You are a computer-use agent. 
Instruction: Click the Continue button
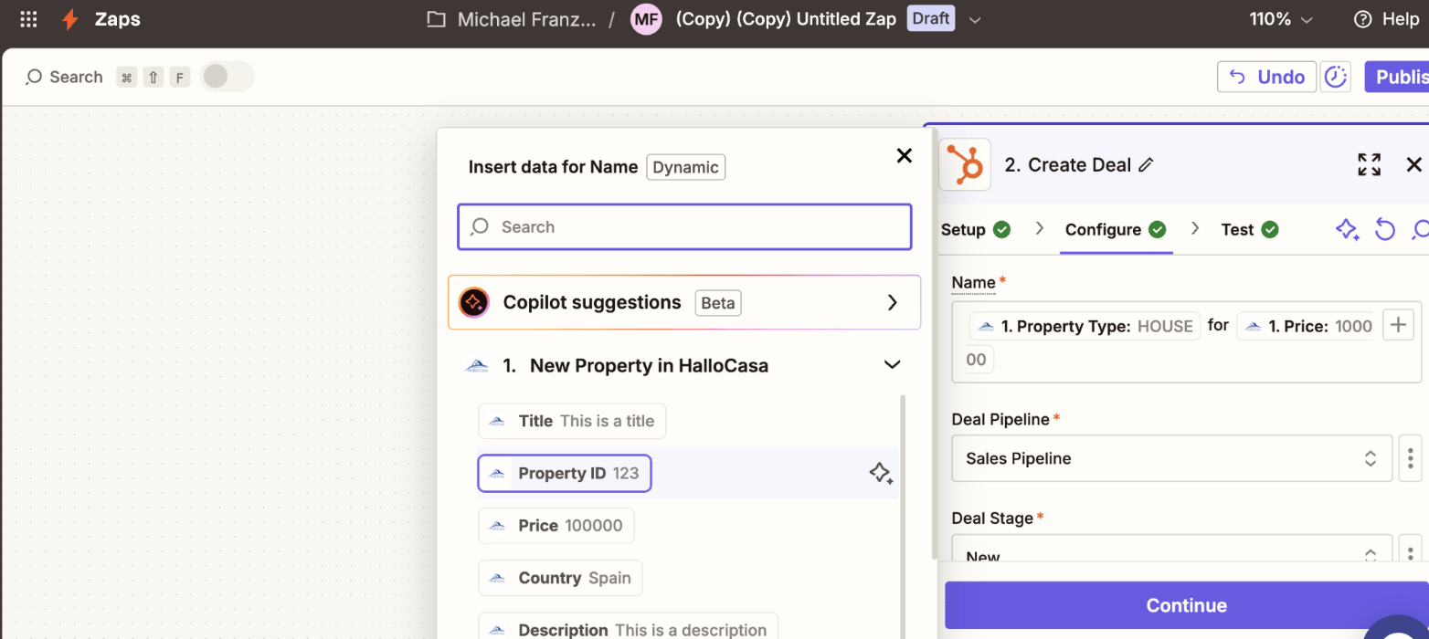pos(1186,605)
